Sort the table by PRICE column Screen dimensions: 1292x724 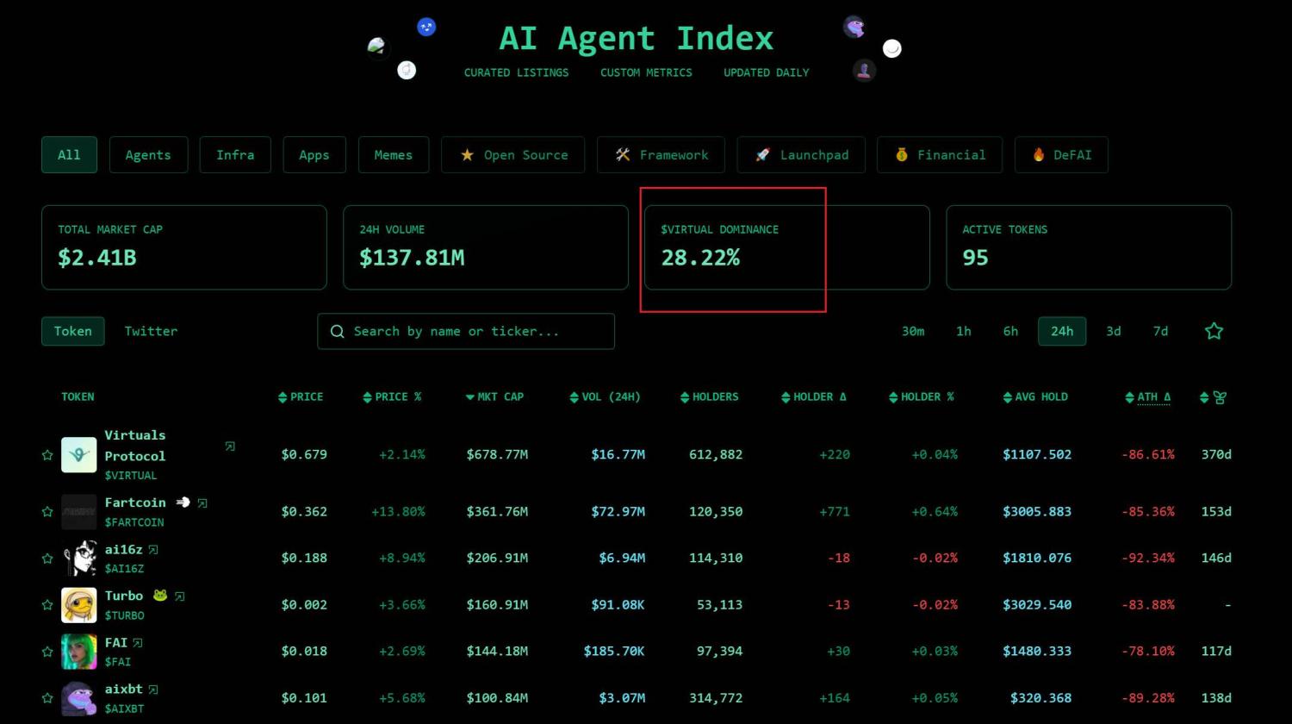[x=303, y=396]
